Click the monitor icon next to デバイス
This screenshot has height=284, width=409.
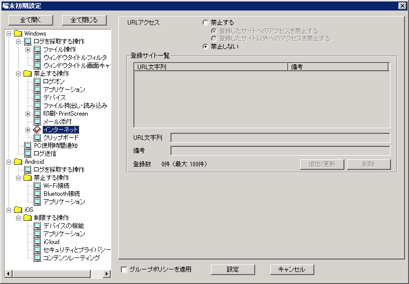37,98
